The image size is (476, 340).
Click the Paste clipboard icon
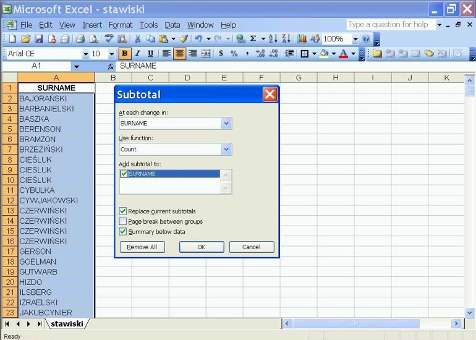coord(163,39)
